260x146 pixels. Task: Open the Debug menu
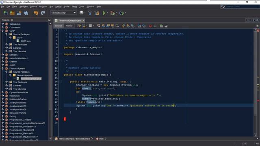58,6
